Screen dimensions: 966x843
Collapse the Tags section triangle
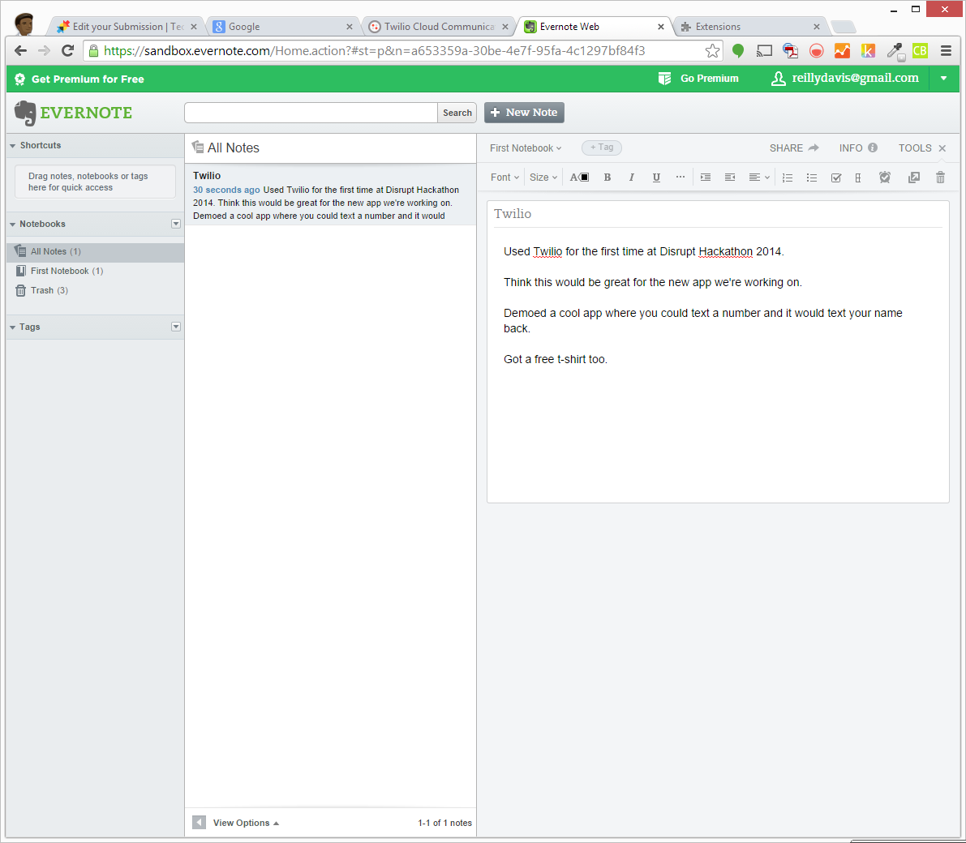coord(12,327)
